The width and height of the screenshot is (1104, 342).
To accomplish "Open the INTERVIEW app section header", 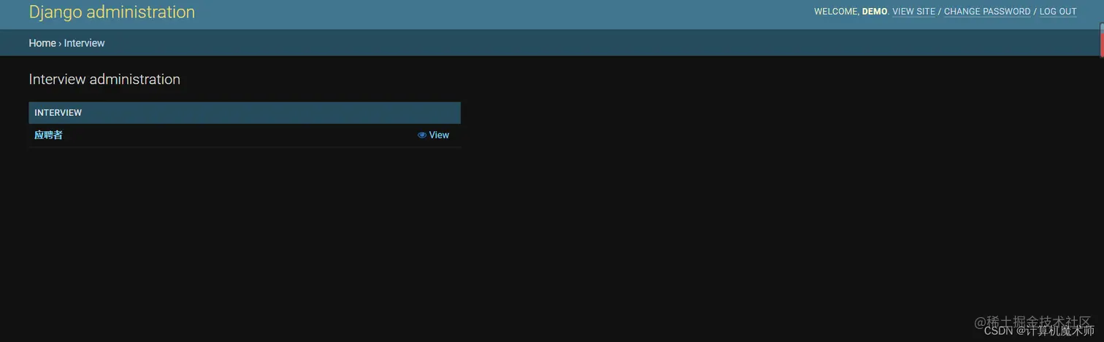I will (58, 113).
